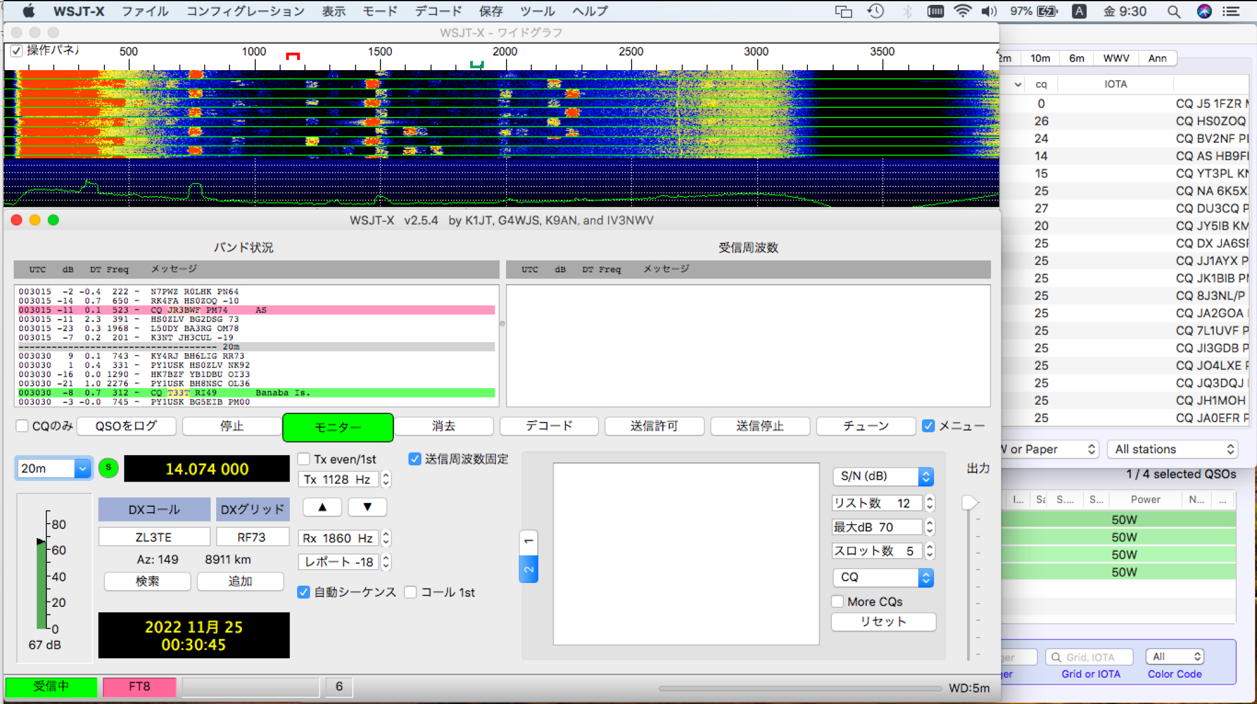Enable コール 1st checkbox

pos(411,592)
